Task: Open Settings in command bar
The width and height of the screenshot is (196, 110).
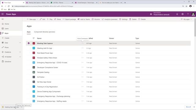Action: click(123, 19)
